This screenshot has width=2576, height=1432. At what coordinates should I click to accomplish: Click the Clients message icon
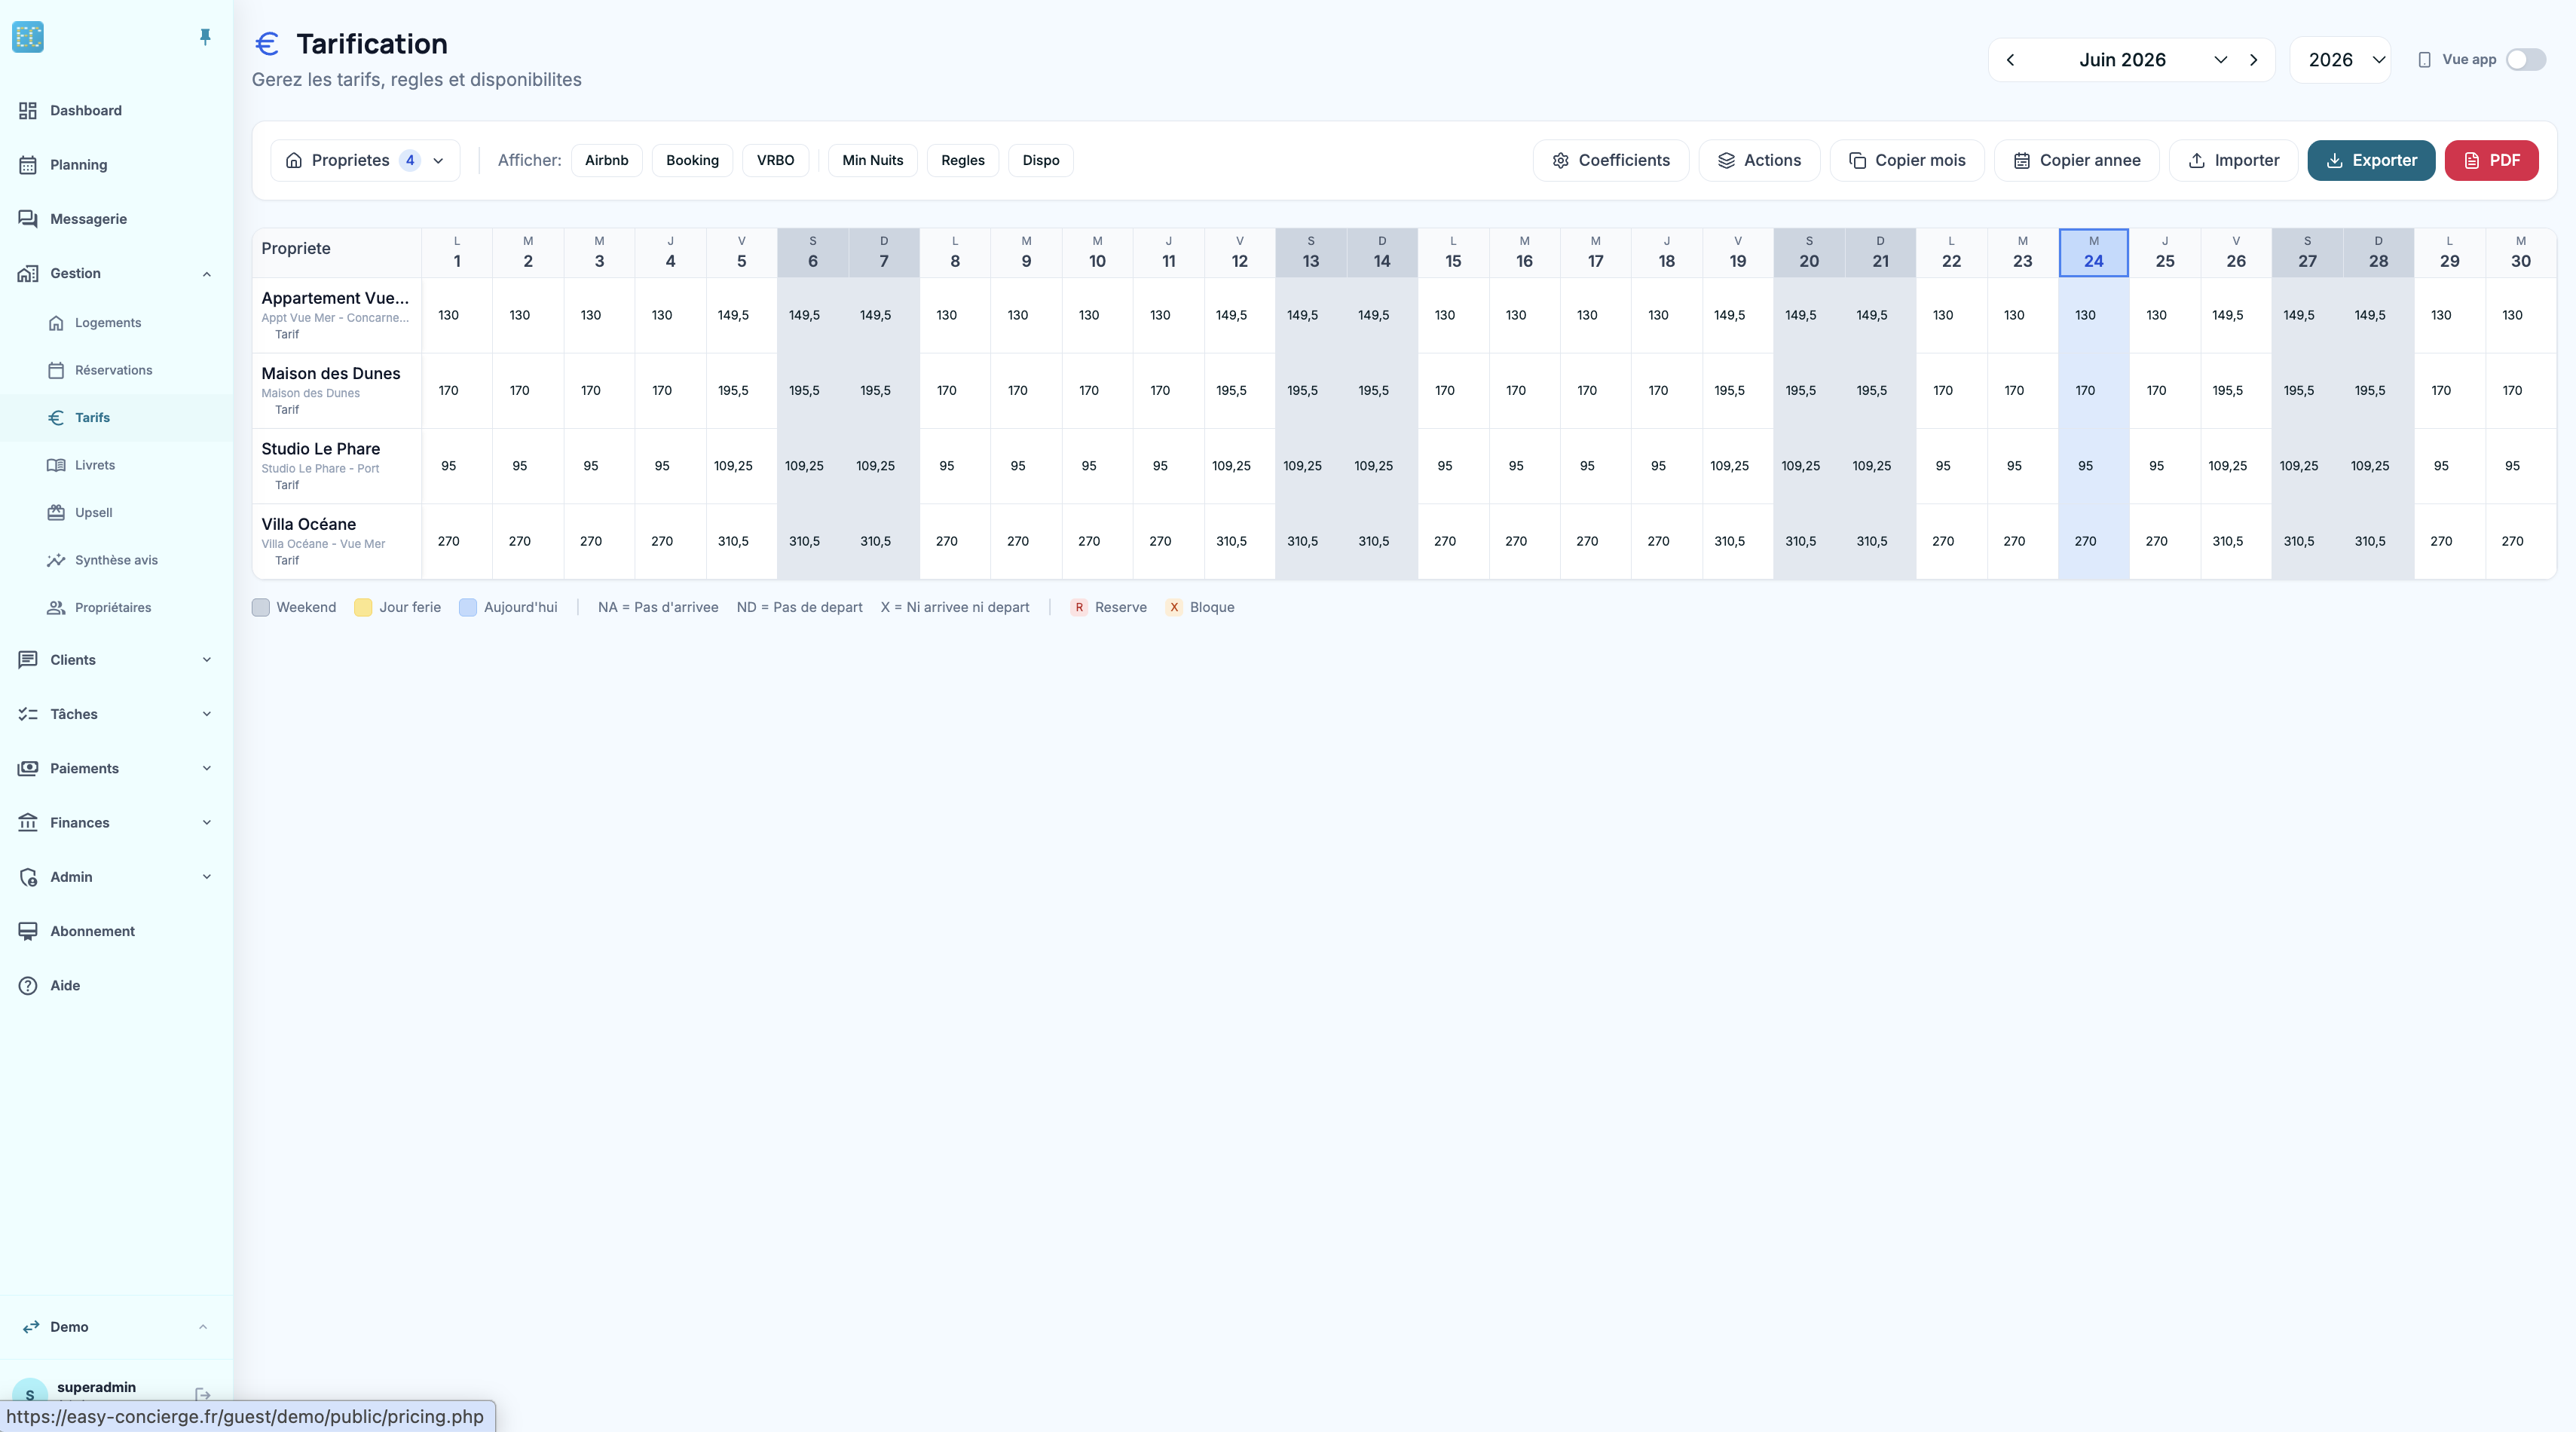(28, 660)
